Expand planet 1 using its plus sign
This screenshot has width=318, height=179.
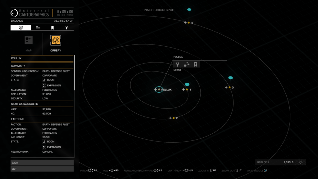[183, 89]
